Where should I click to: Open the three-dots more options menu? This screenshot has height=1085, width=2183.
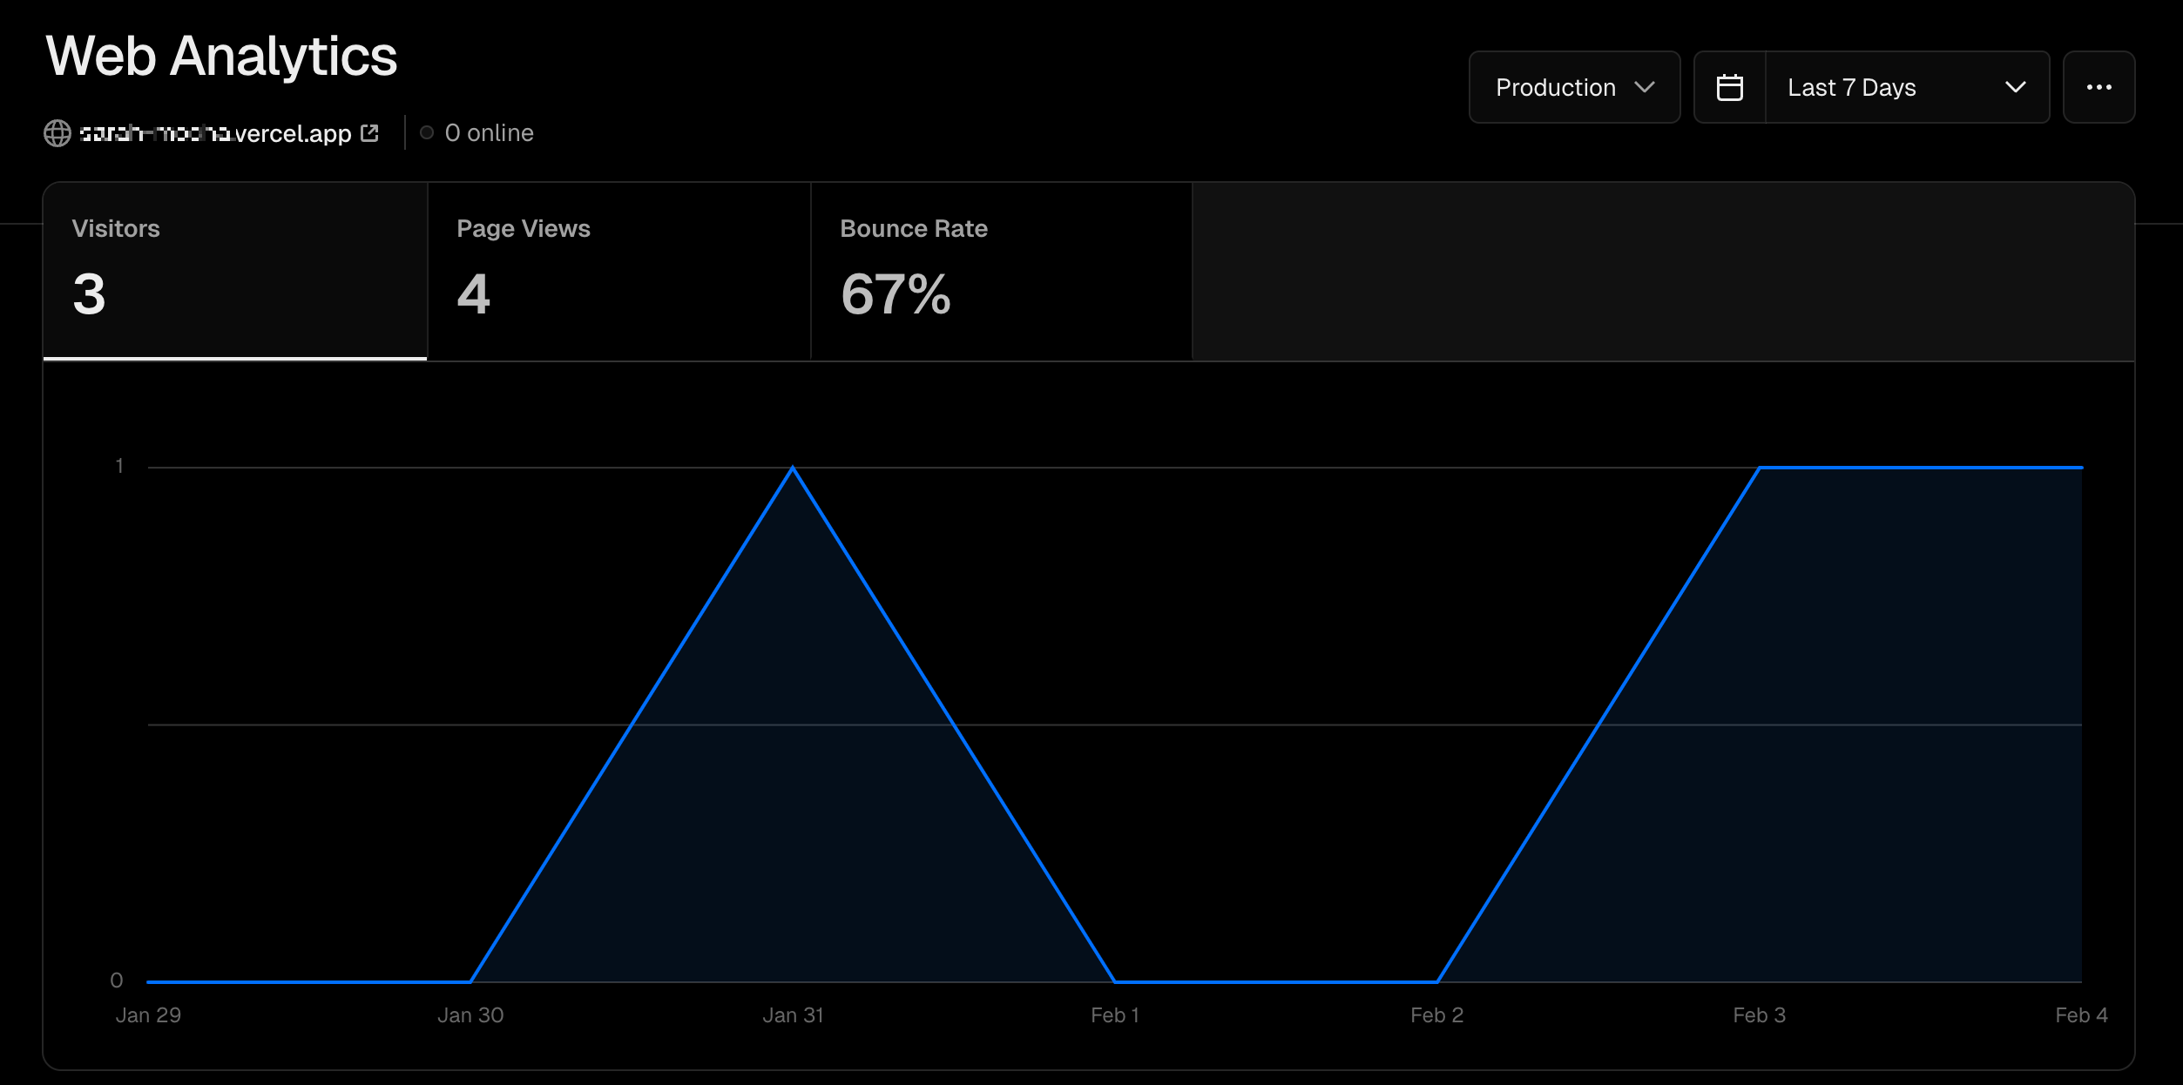(2099, 87)
